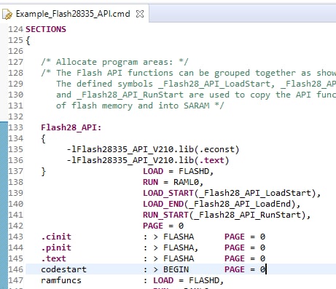
Task: Click FLASHA on the .cinit line
Action: pos(179,237)
